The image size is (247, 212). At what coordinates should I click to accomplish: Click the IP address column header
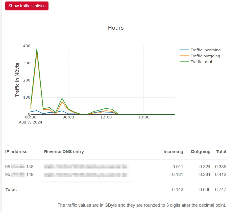coord(16,152)
